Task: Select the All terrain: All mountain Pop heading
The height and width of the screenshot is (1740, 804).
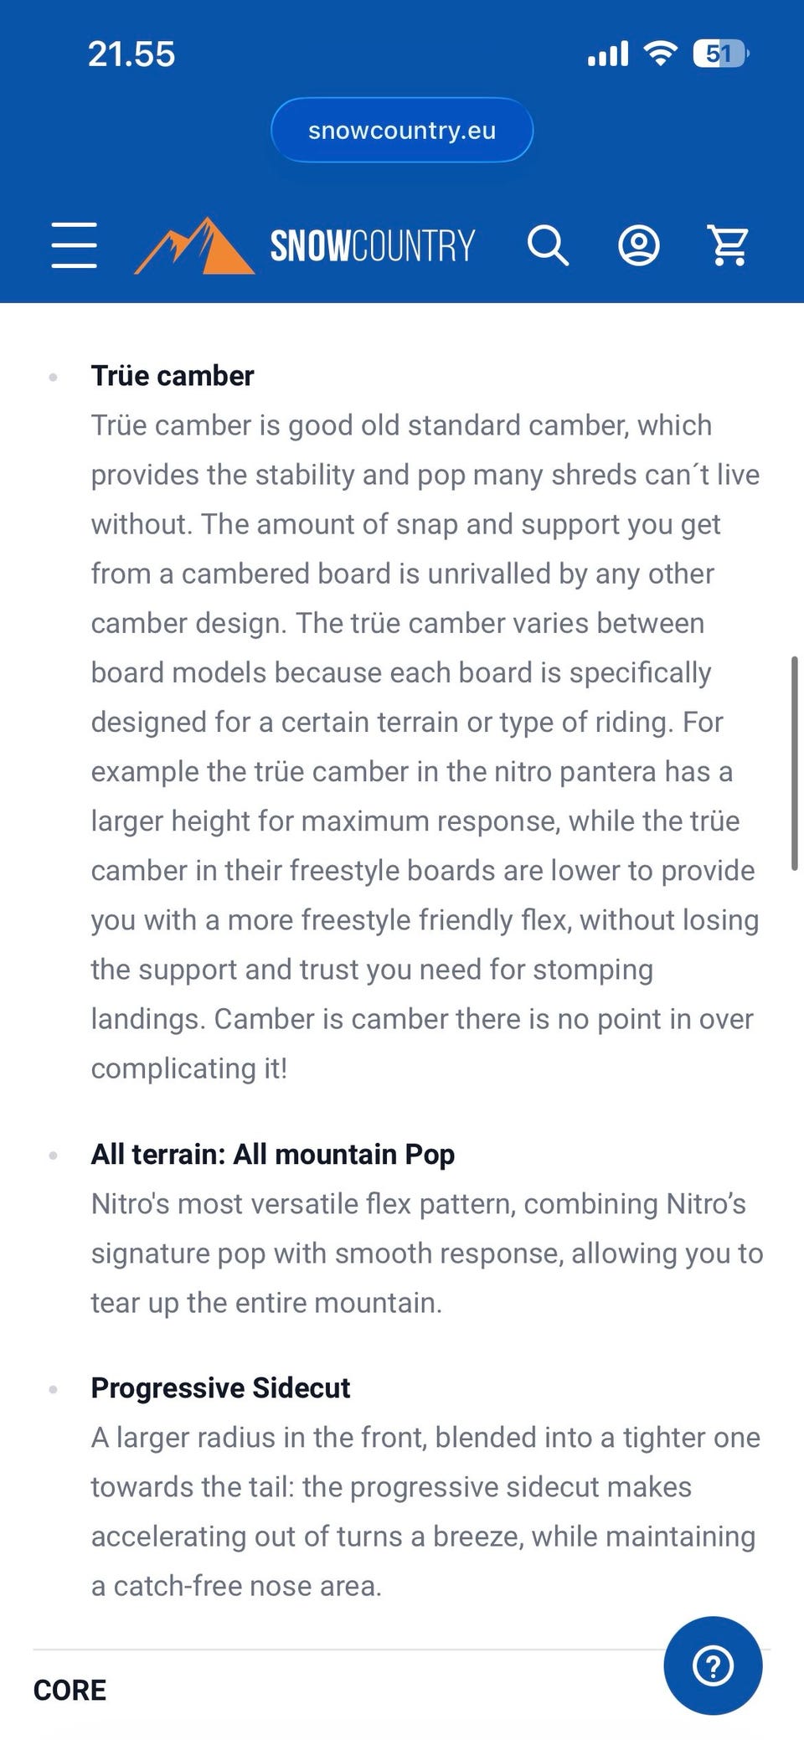Action: pyautogui.click(x=273, y=1154)
